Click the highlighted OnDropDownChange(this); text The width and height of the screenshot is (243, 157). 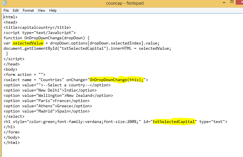point(117,80)
